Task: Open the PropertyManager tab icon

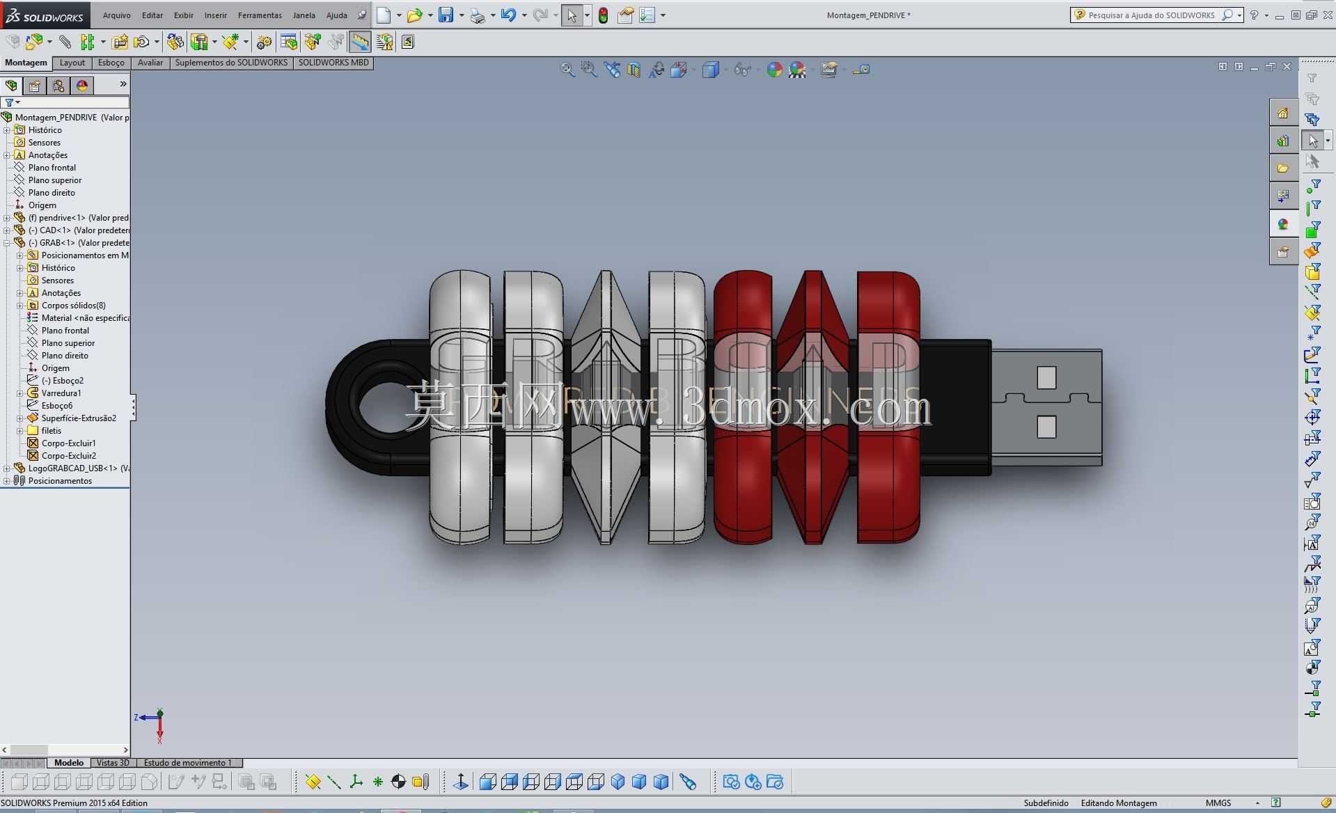Action: (35, 86)
